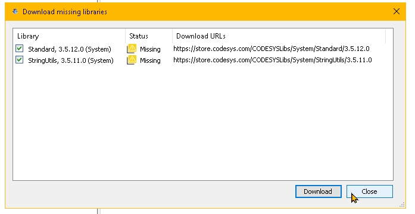The width and height of the screenshot is (415, 214).
Task: Click the download arrow icon in title bar
Action: coord(15,12)
